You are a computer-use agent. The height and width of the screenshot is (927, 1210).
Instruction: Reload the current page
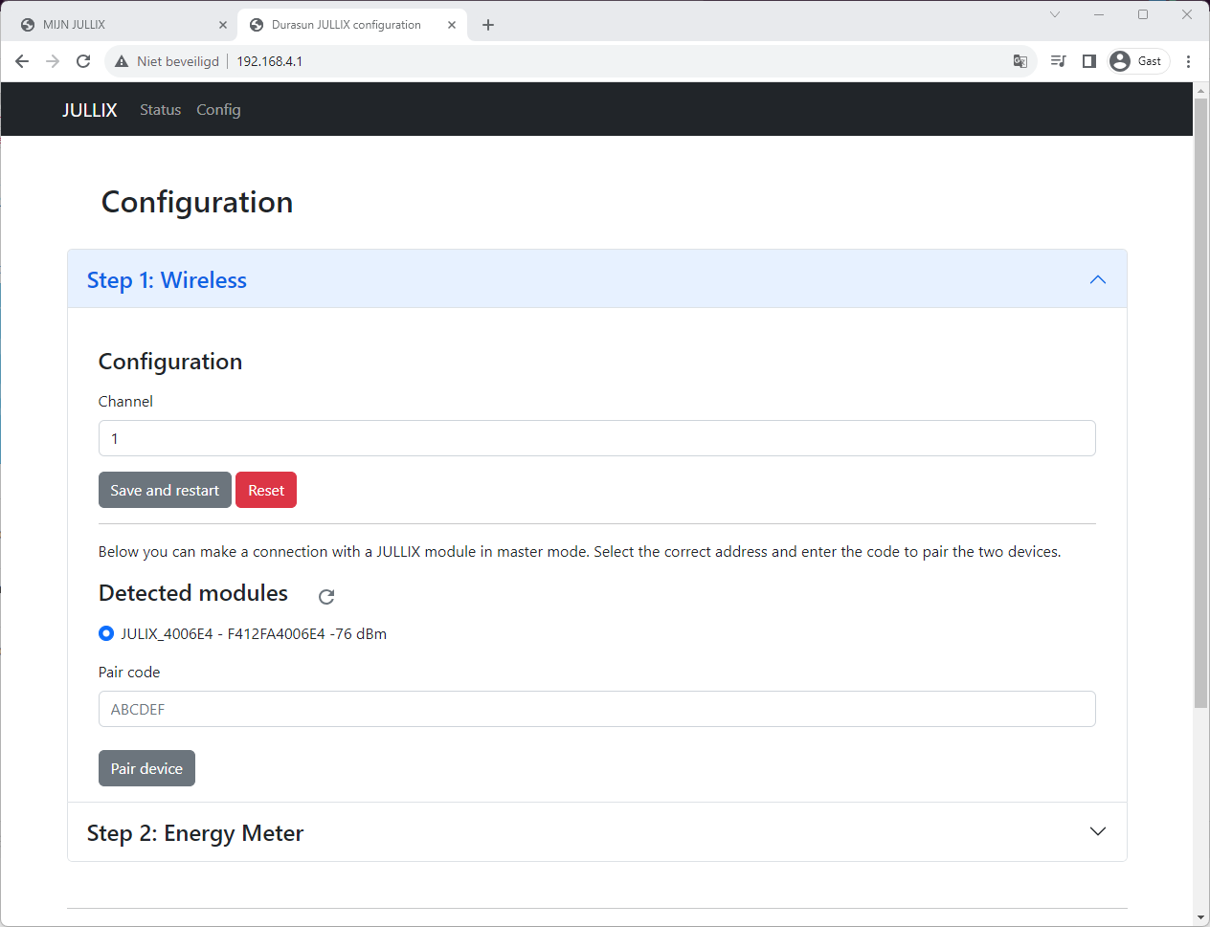[83, 61]
